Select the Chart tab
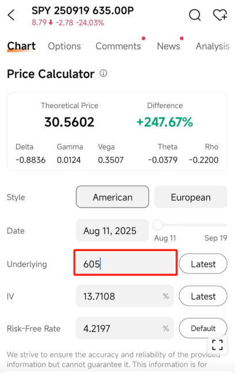This screenshot has height=373, width=237. pyautogui.click(x=21, y=46)
